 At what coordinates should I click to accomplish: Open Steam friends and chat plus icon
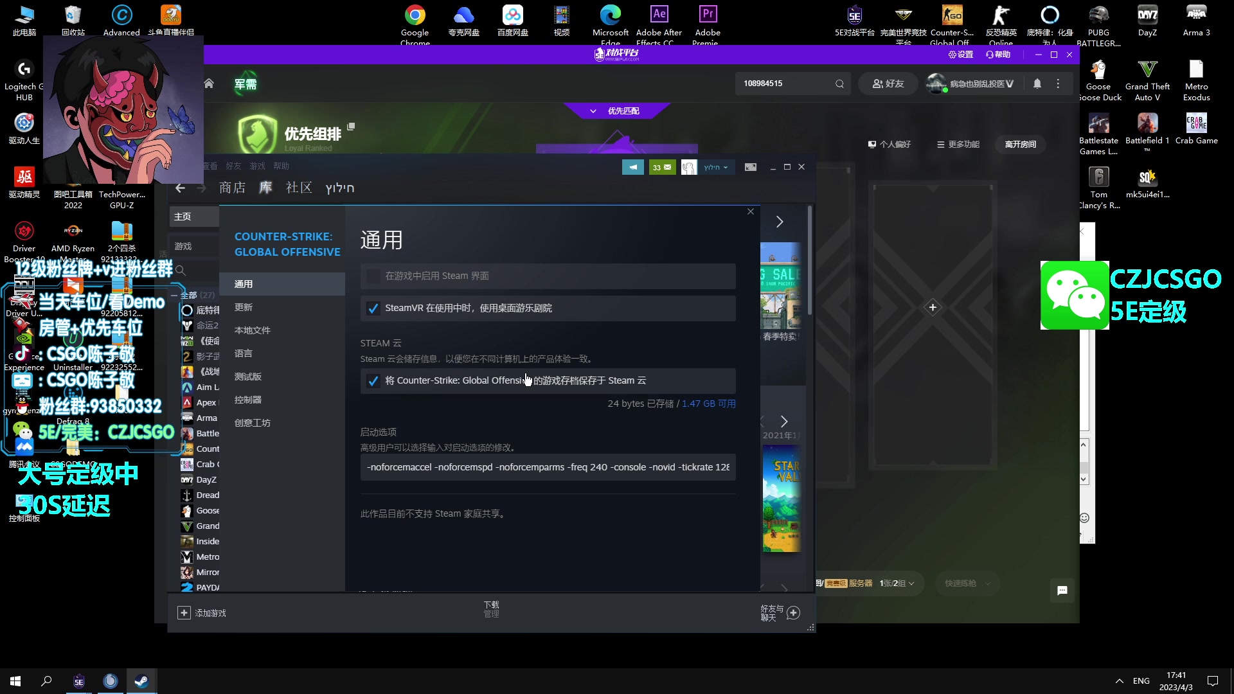pyautogui.click(x=794, y=613)
